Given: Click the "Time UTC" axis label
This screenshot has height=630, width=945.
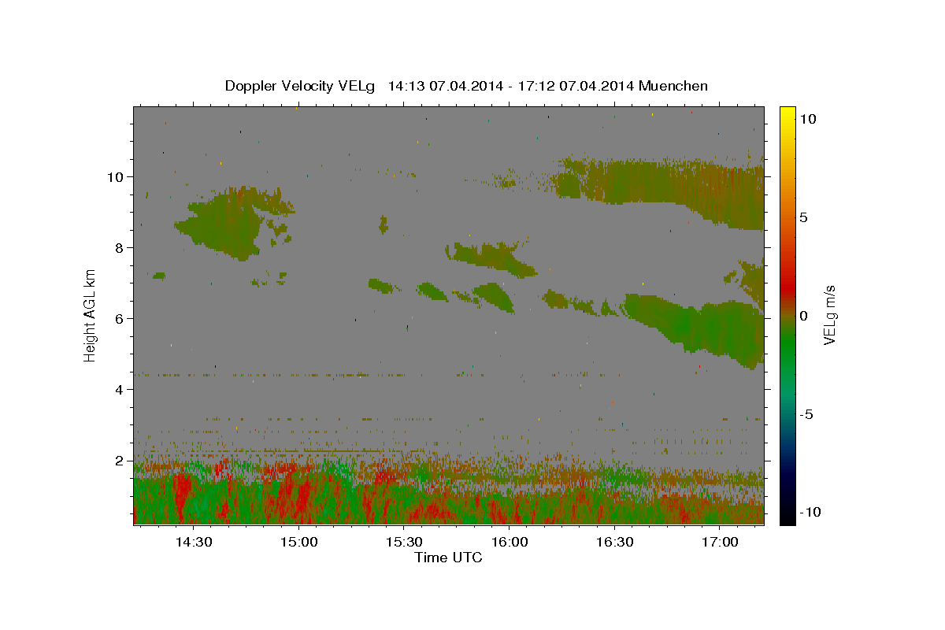Looking at the screenshot, I should (448, 558).
